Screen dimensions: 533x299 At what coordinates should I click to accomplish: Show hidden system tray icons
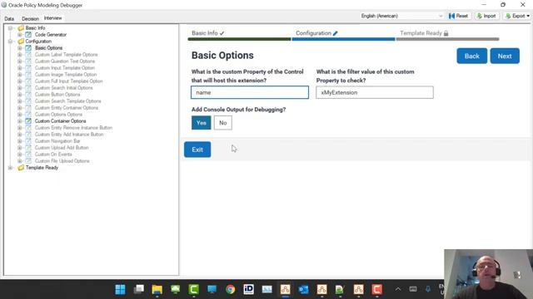click(x=398, y=289)
